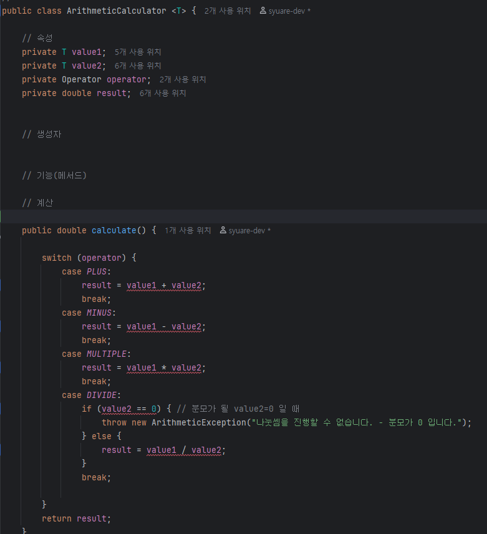
Task: Click the 'return result;' statement
Action: coord(77,518)
